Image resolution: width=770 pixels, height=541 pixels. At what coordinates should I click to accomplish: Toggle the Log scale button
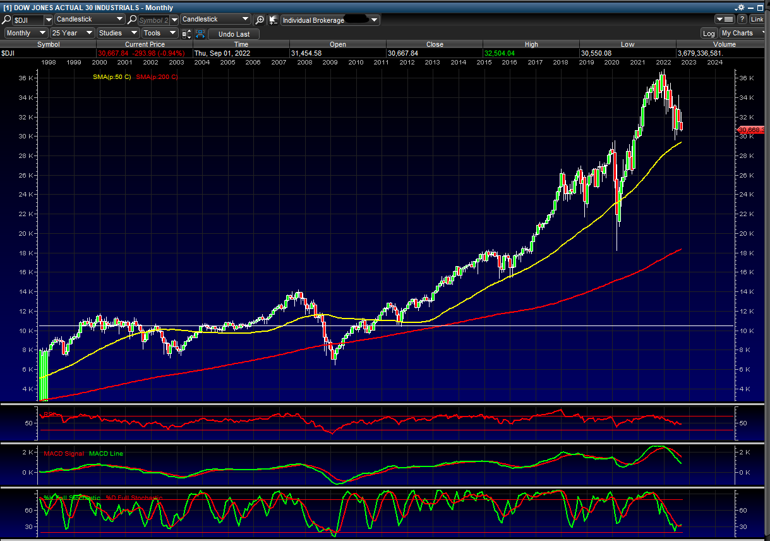[x=709, y=33]
